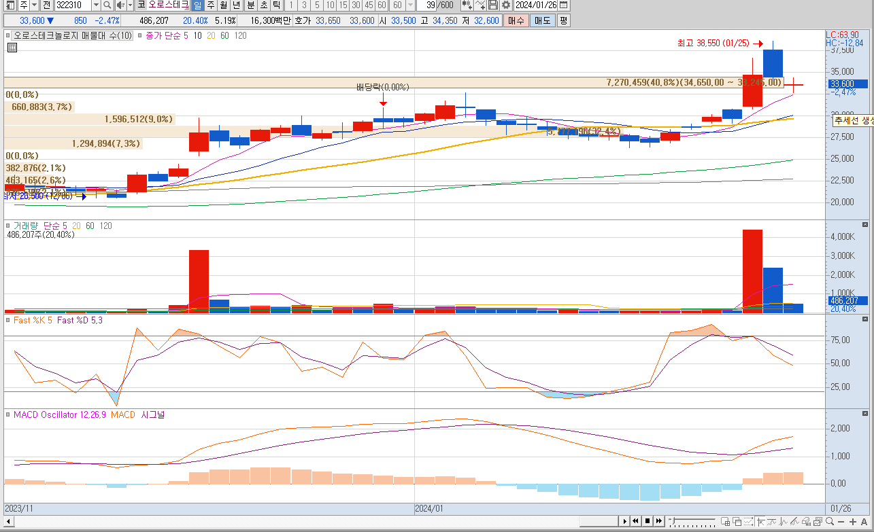Click the play button in bottom playback bar

click(x=624, y=521)
